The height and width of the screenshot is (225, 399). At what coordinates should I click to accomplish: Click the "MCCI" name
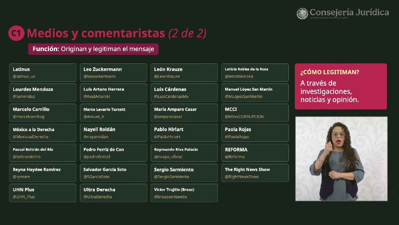(x=231, y=109)
